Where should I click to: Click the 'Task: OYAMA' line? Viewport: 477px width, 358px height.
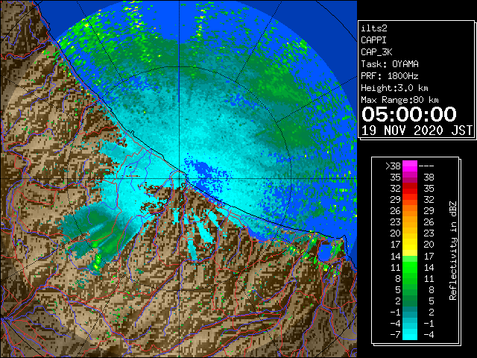390,64
